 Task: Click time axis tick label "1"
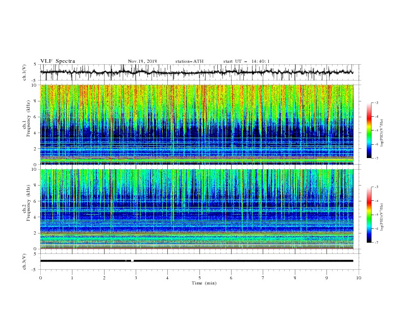(x=72, y=278)
